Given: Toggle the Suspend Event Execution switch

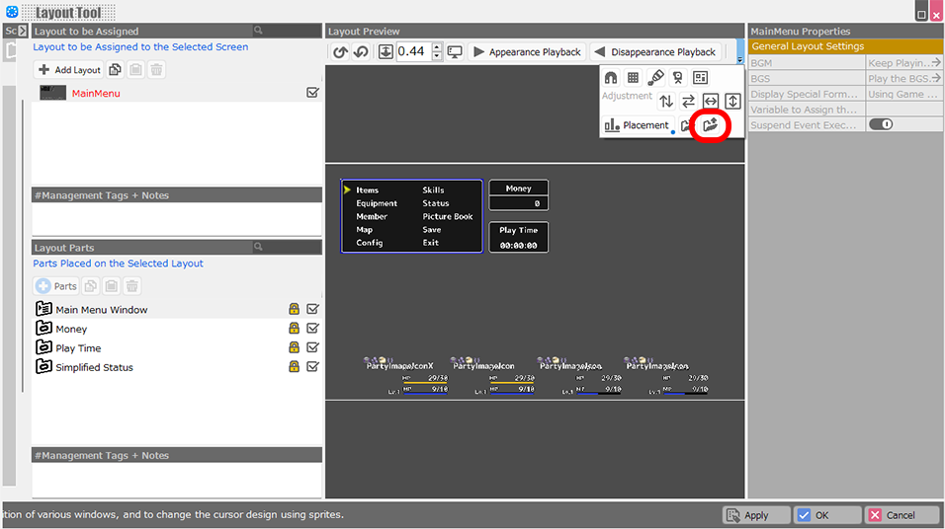Looking at the screenshot, I should (880, 124).
